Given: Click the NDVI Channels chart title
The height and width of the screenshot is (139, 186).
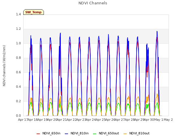Looking at the screenshot, I should click(93, 3).
